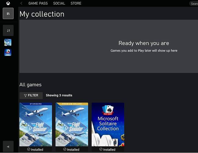This screenshot has height=153, width=198.
Task: Open the SOCIAL tab
Action: click(x=59, y=3)
